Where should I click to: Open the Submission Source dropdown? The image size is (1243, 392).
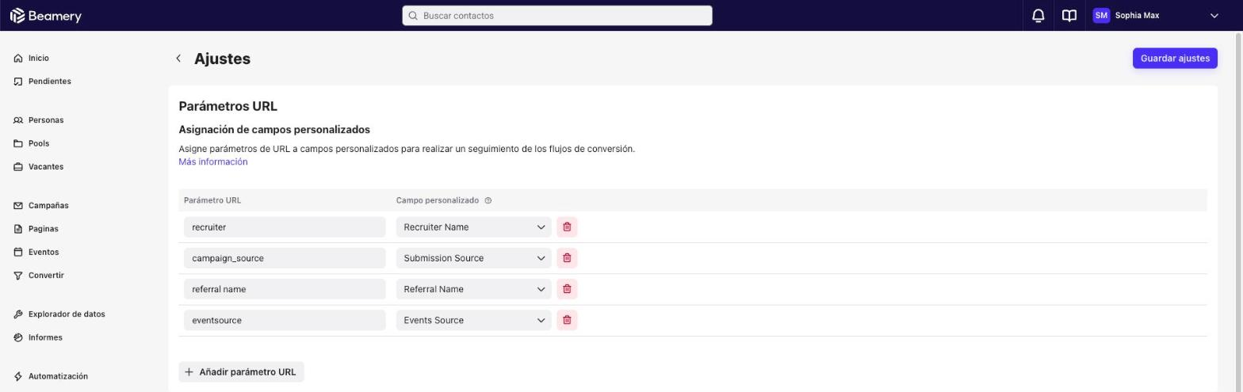[x=473, y=258]
